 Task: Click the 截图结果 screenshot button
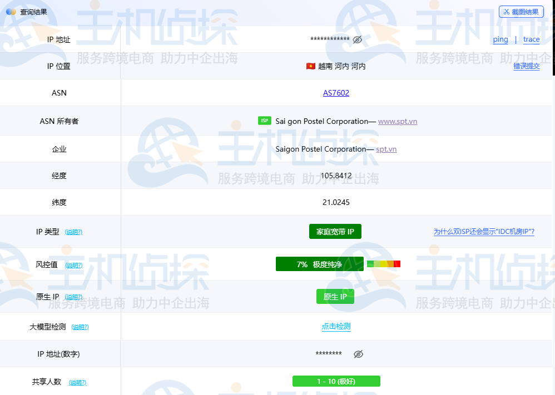pos(521,12)
